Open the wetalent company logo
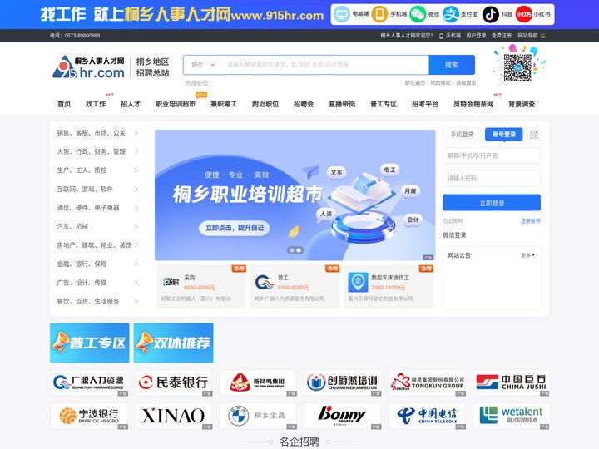599x449 pixels. [x=511, y=417]
